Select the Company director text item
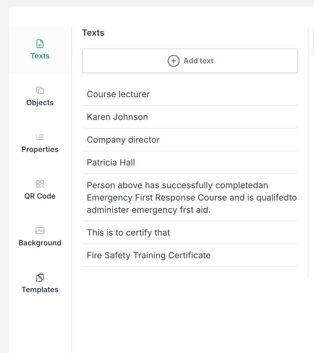 tap(123, 140)
